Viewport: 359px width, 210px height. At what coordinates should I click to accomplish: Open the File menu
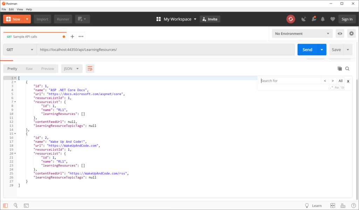coord(4,9)
